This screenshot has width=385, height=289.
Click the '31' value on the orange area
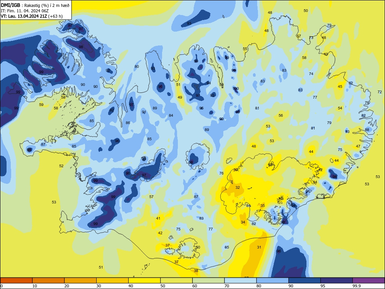tap(259, 247)
